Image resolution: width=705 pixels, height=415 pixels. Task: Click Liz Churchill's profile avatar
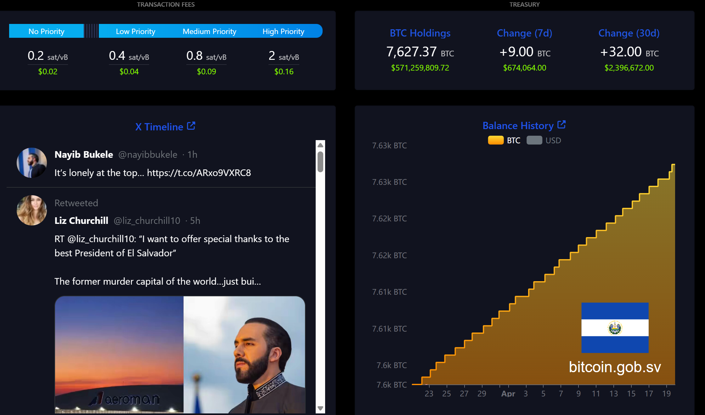tap(31, 210)
